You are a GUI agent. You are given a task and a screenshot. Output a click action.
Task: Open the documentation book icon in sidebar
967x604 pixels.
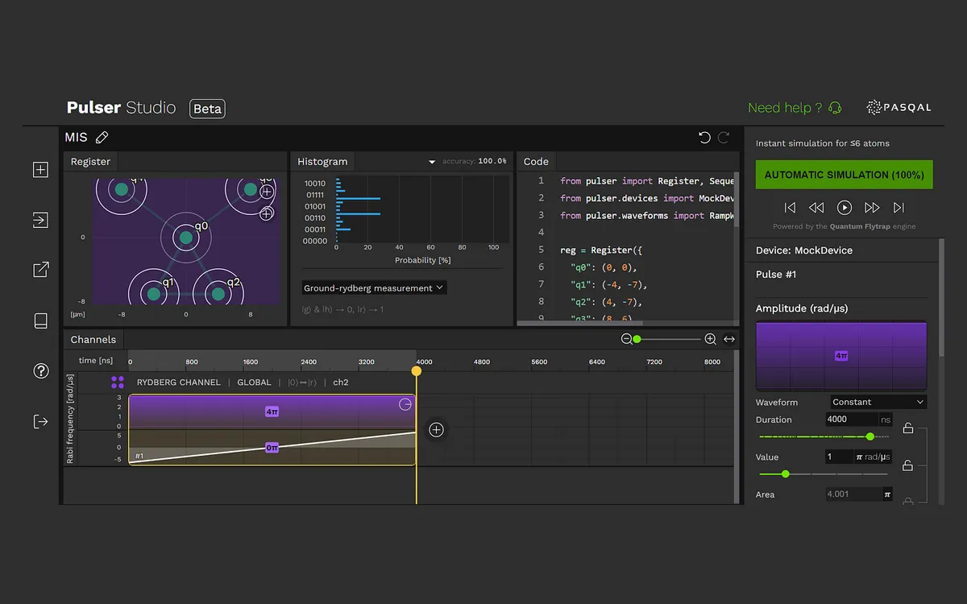[x=40, y=321]
